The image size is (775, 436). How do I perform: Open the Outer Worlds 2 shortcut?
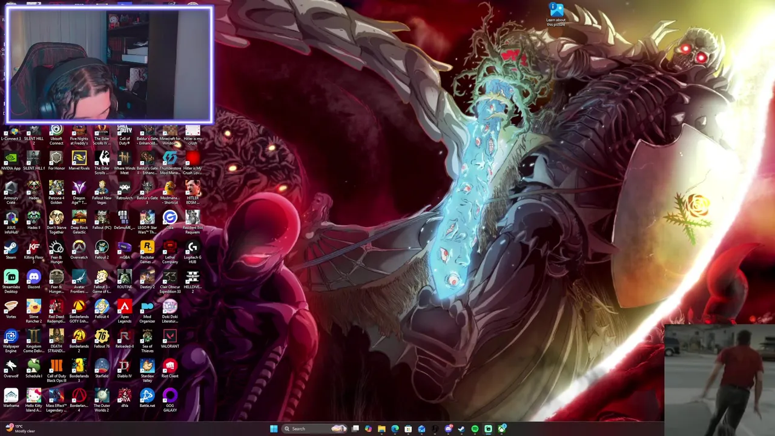pyautogui.click(x=102, y=401)
